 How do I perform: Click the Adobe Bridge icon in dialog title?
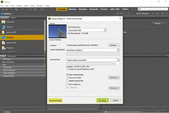(49, 19)
